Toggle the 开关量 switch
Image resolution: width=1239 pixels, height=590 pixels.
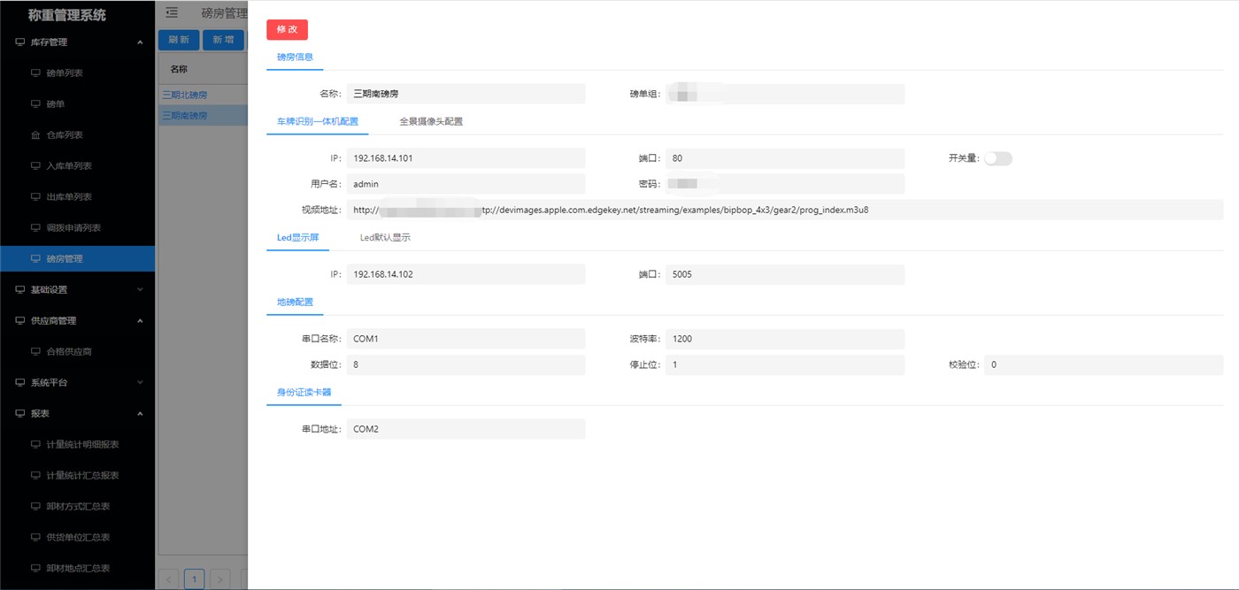click(997, 158)
